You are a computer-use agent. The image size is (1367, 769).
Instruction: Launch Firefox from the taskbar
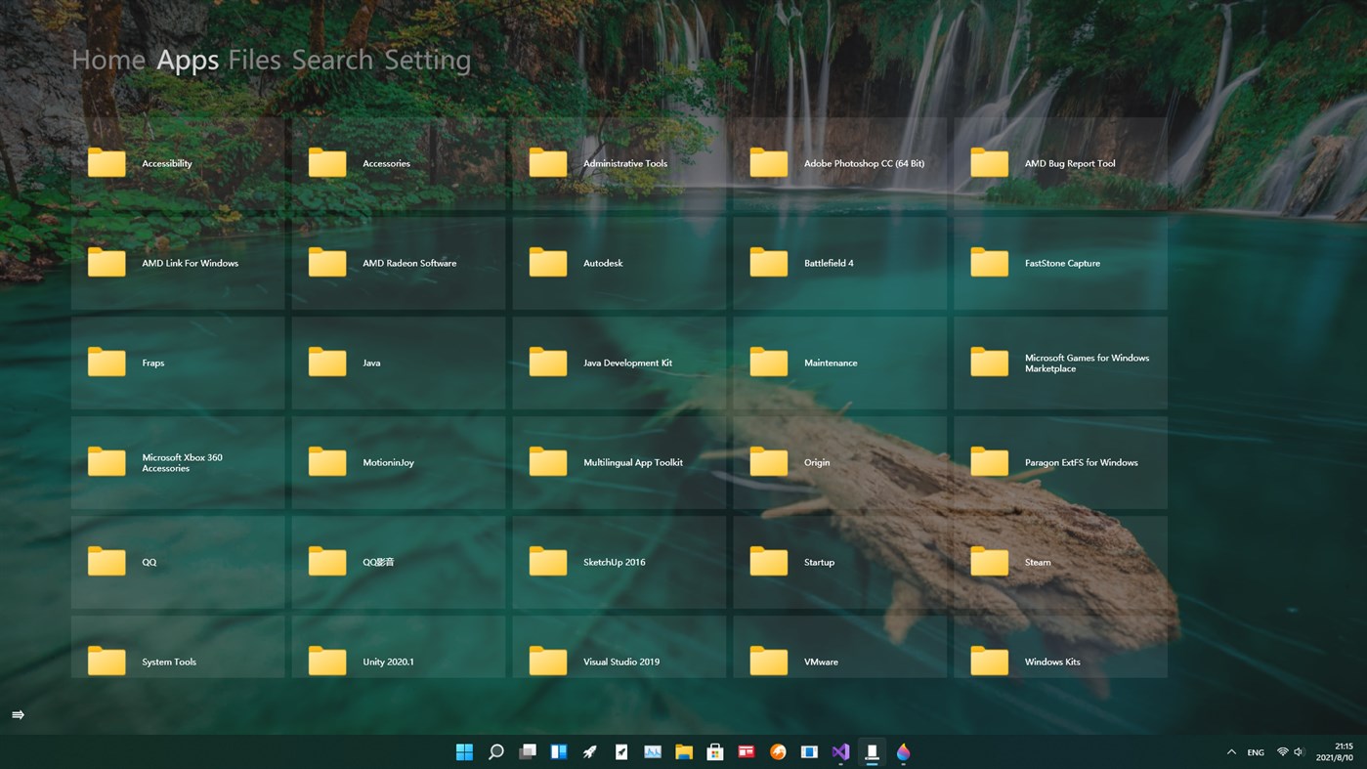tap(777, 751)
